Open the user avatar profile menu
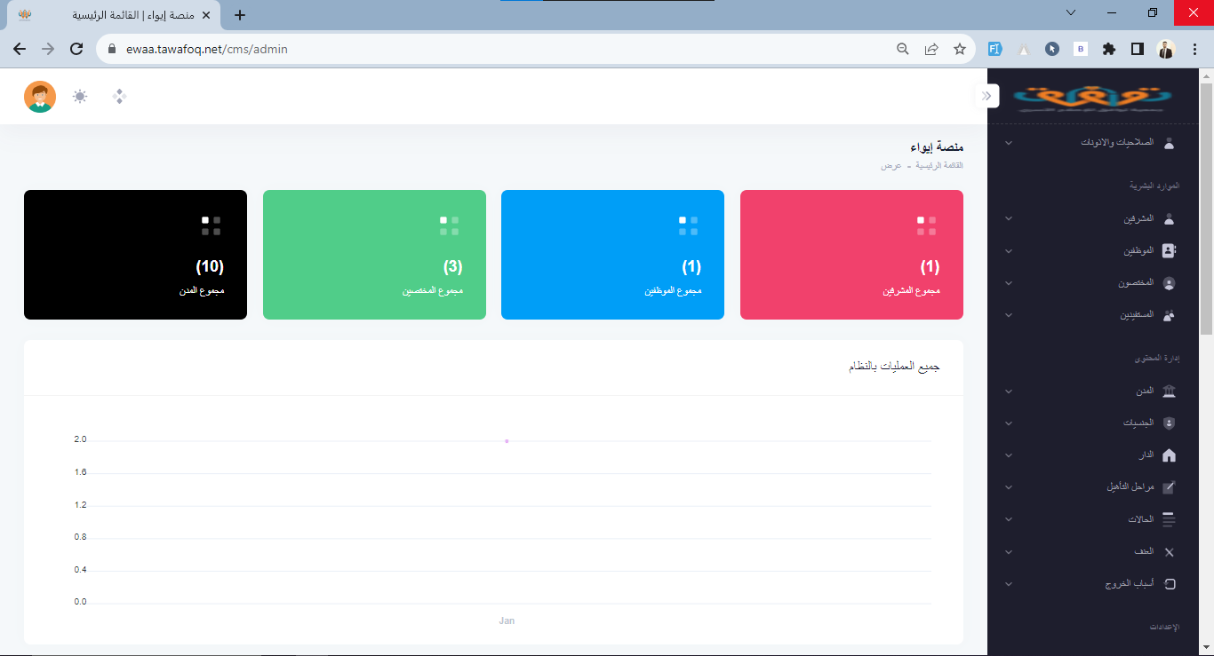The width and height of the screenshot is (1214, 656). click(40, 97)
